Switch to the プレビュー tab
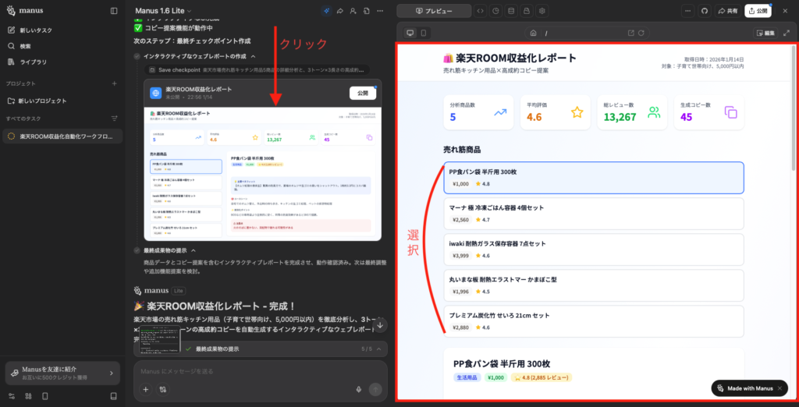This screenshot has height=407, width=799. 434,11
